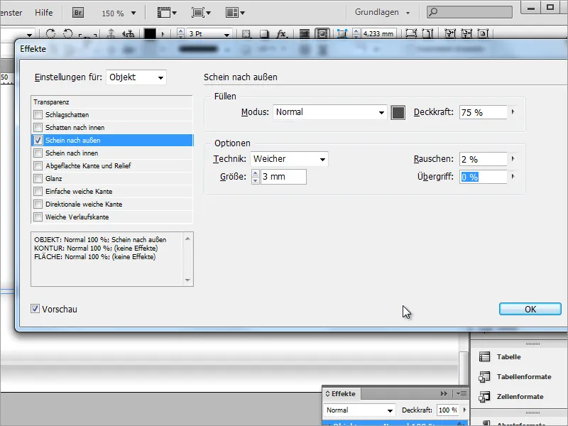The image size is (568, 426).
Task: Rotate 90° clockwise icon in control bar
Action: pyautogui.click(x=50, y=33)
